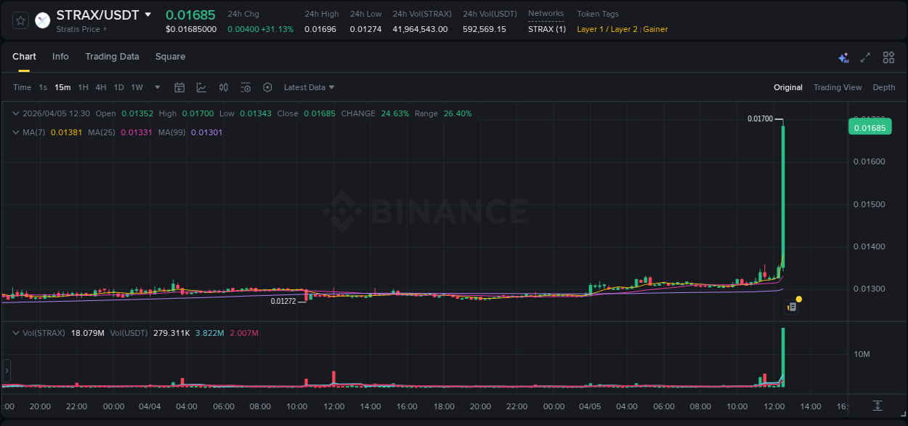Image resolution: width=908 pixels, height=426 pixels.
Task: Click the hexagon token alert icon
Action: pyautogui.click(x=267, y=87)
